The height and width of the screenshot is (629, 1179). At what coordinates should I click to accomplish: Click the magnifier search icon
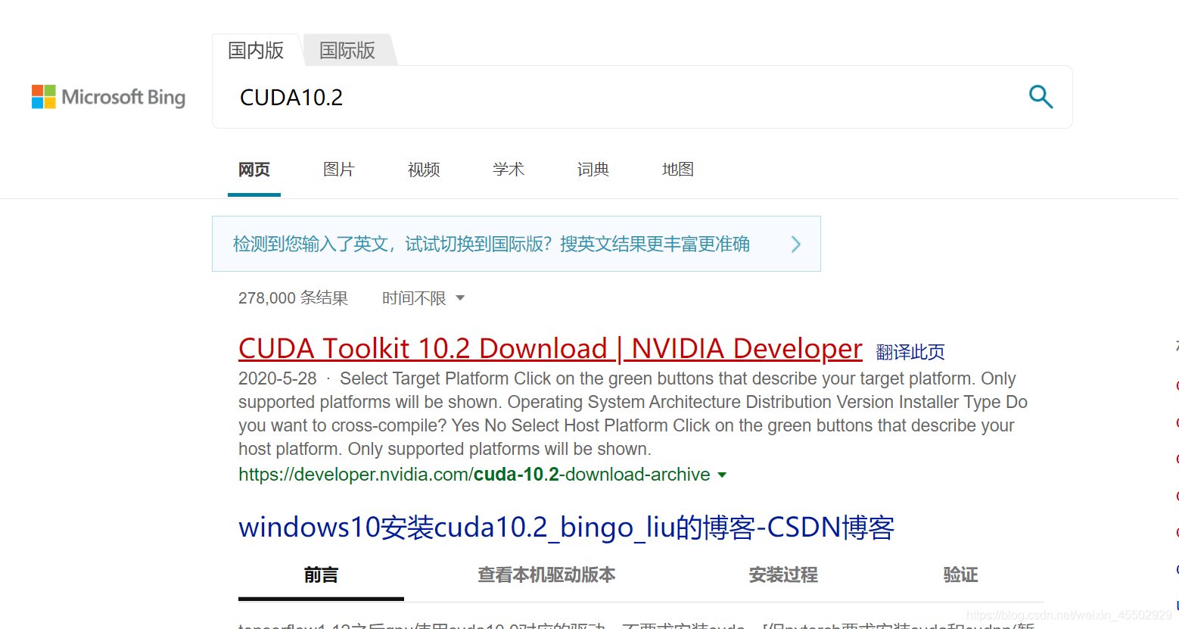1041,97
